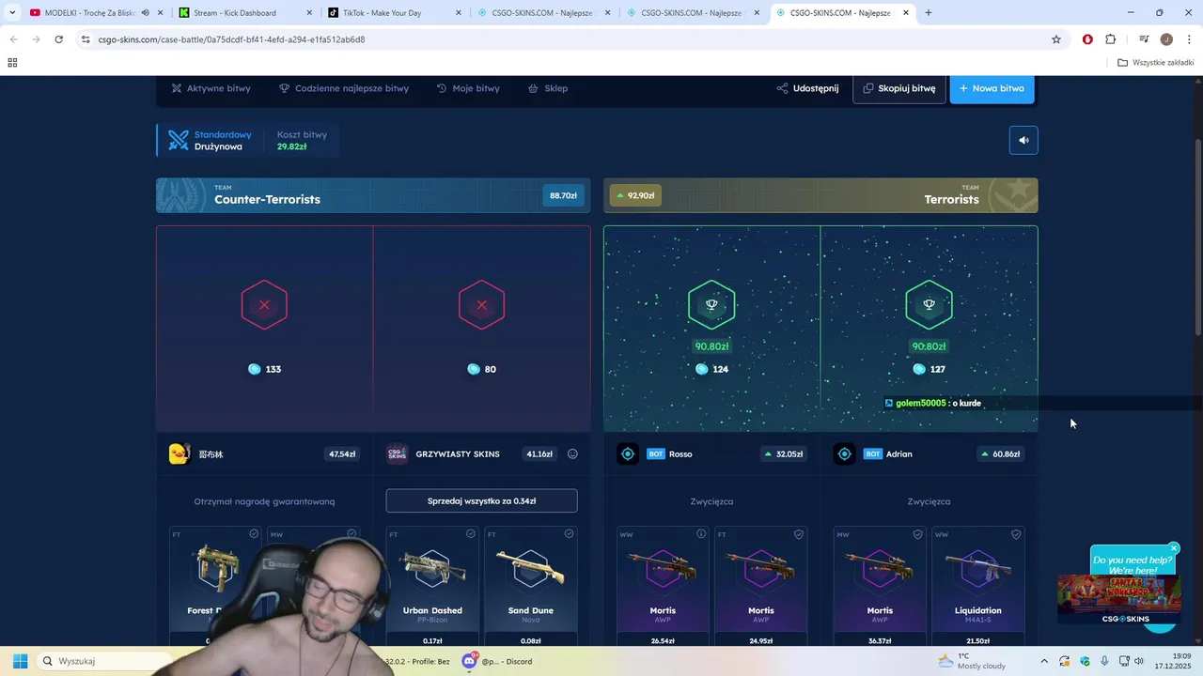Image resolution: width=1203 pixels, height=676 pixels.
Task: Click the shield icon on Mortis 24.95zł card
Action: coord(799,534)
